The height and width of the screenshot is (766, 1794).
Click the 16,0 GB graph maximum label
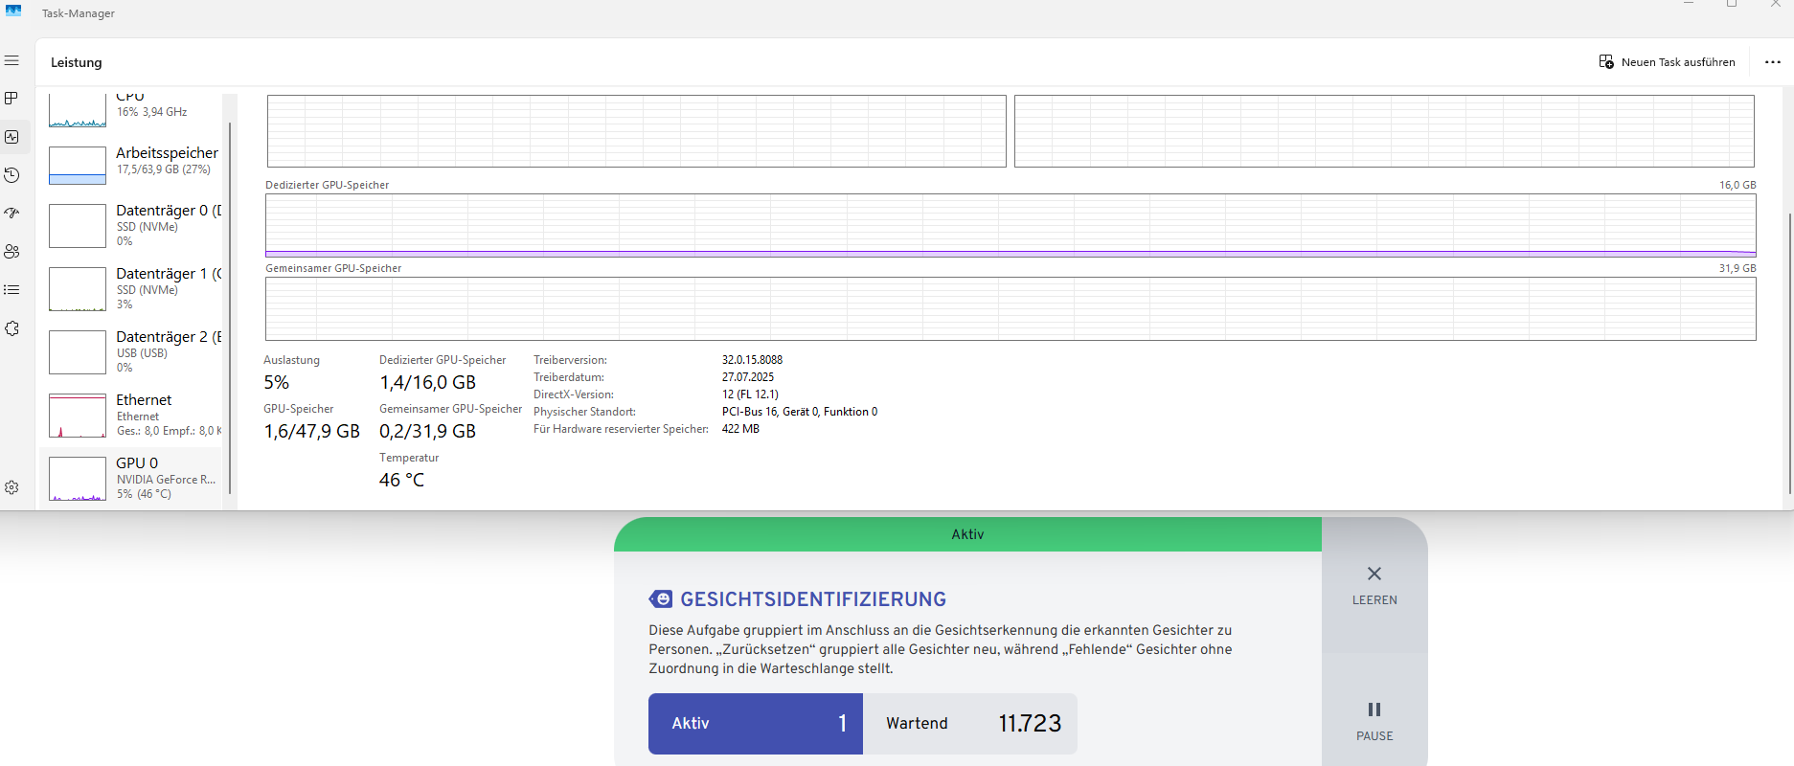coord(1737,185)
